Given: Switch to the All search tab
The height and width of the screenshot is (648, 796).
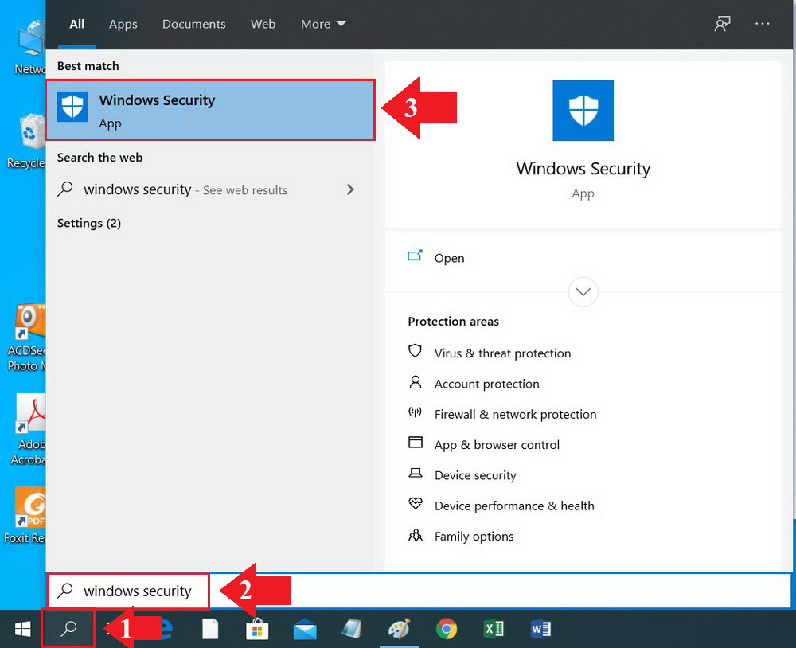Looking at the screenshot, I should (x=76, y=24).
